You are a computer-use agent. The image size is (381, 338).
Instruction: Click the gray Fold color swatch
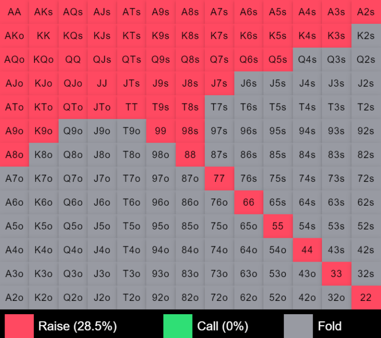pos(298,326)
